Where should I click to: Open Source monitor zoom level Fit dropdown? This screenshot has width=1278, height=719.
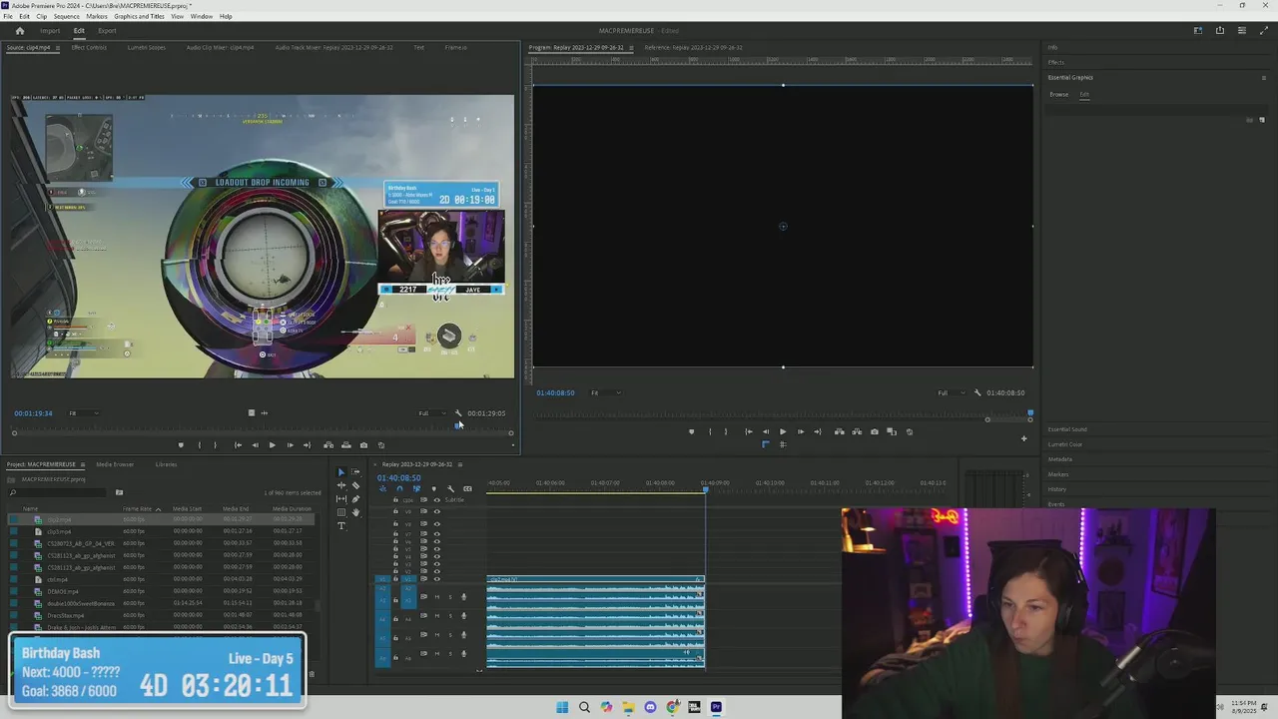(83, 413)
